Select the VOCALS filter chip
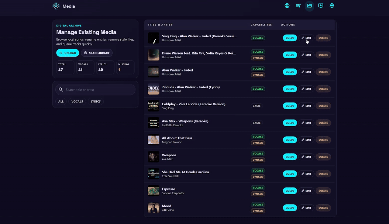Image resolution: width=389 pixels, height=224 pixels. coord(77,101)
